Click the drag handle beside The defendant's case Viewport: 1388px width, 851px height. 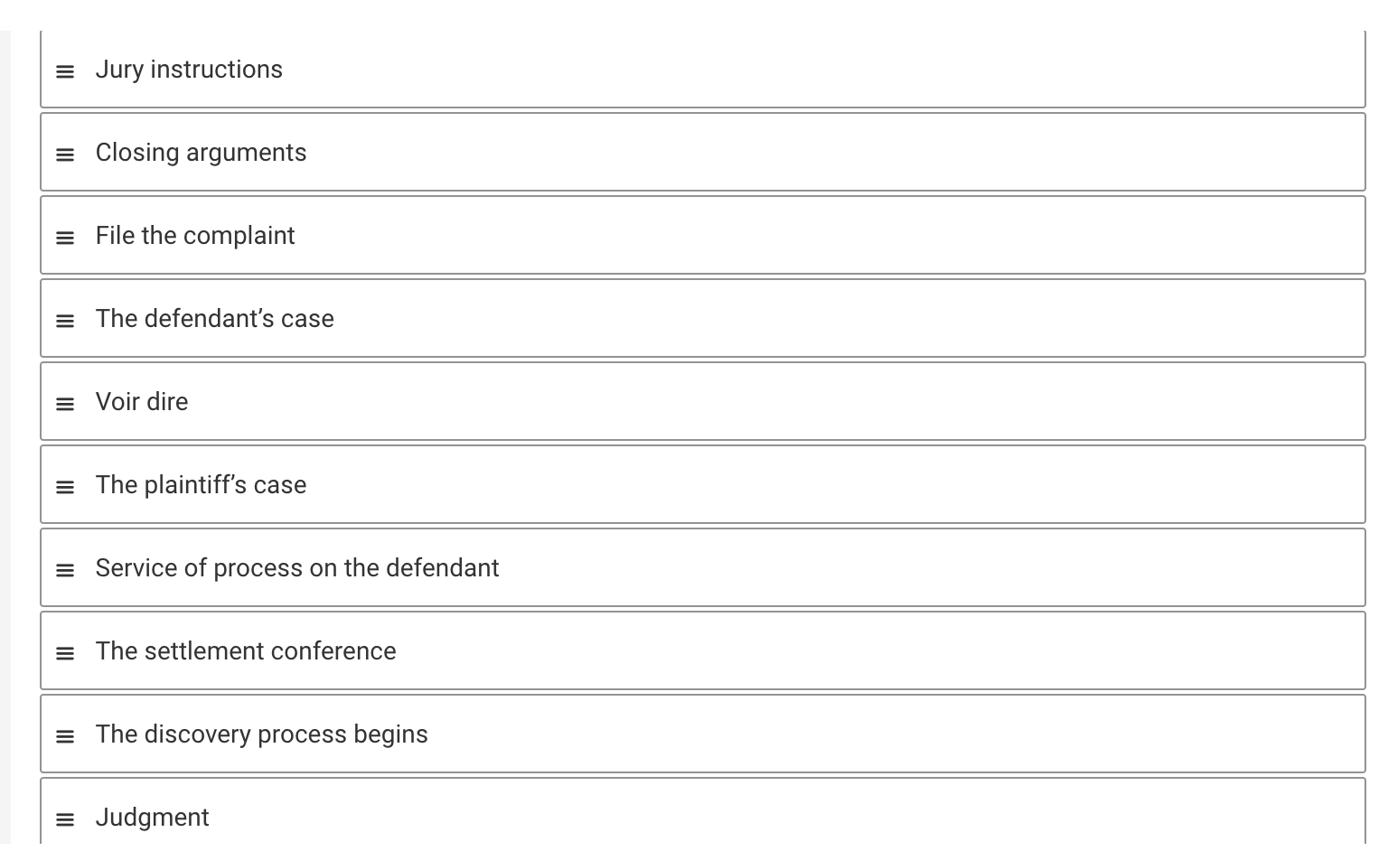click(x=65, y=320)
